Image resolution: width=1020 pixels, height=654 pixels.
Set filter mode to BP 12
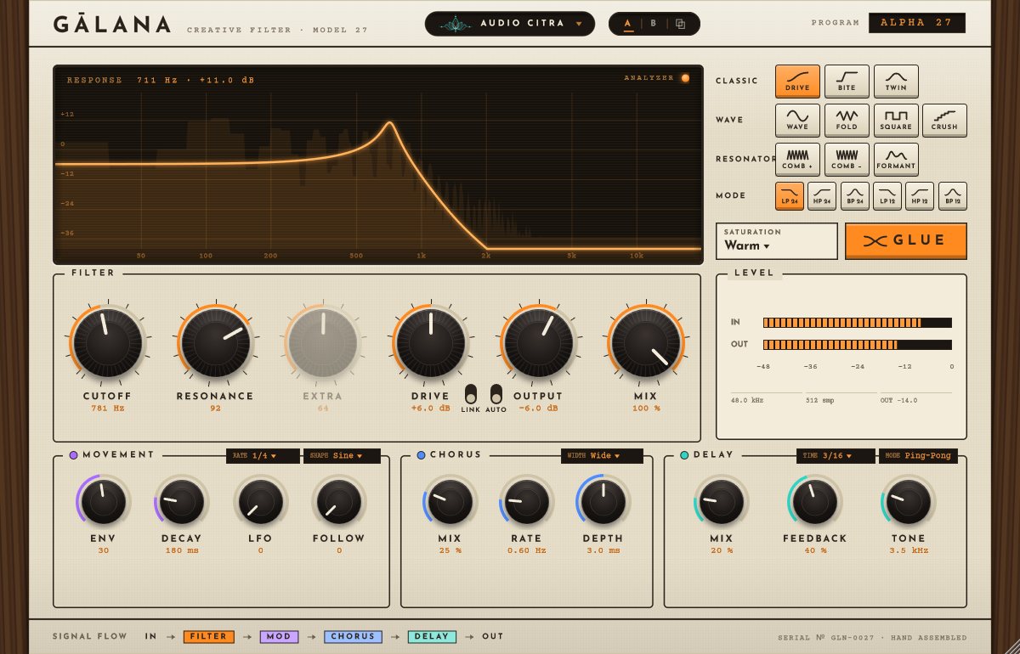coord(953,195)
